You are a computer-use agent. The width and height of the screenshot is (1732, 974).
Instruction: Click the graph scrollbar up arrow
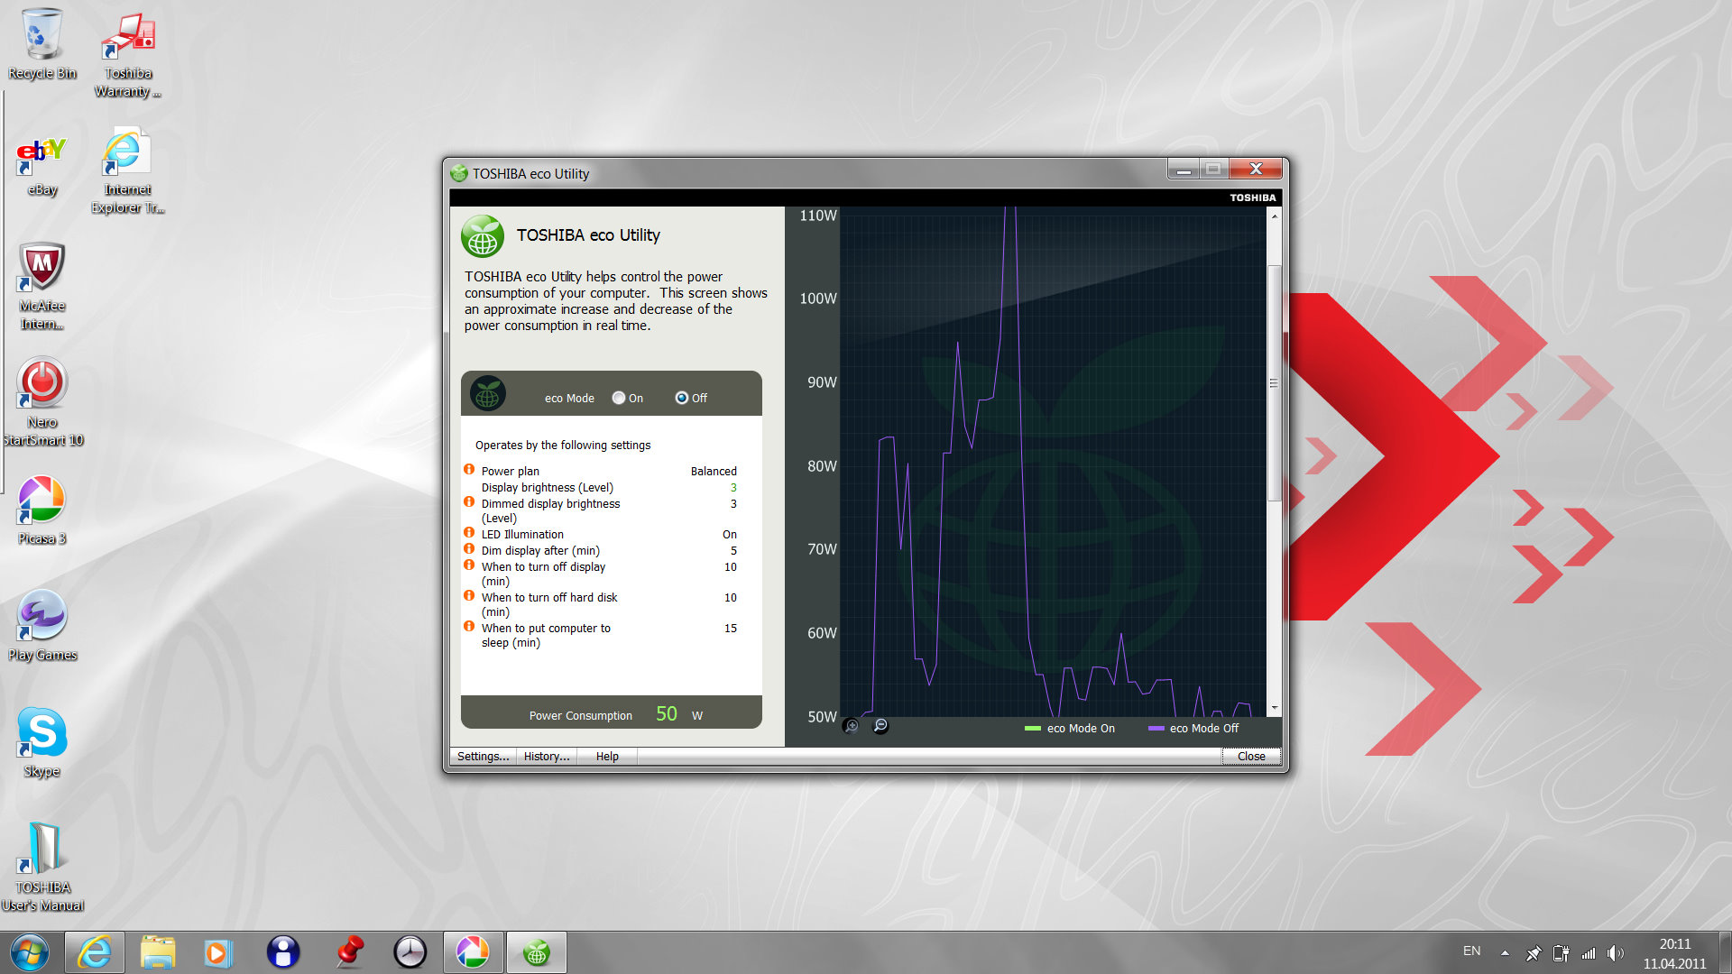(1275, 216)
